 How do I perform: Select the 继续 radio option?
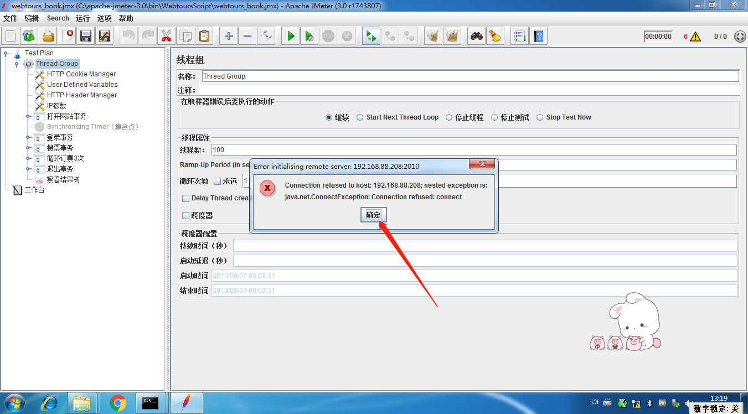point(329,117)
